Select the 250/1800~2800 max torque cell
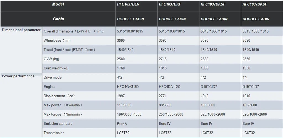This screenshot has width=283, height=138. (171, 114)
